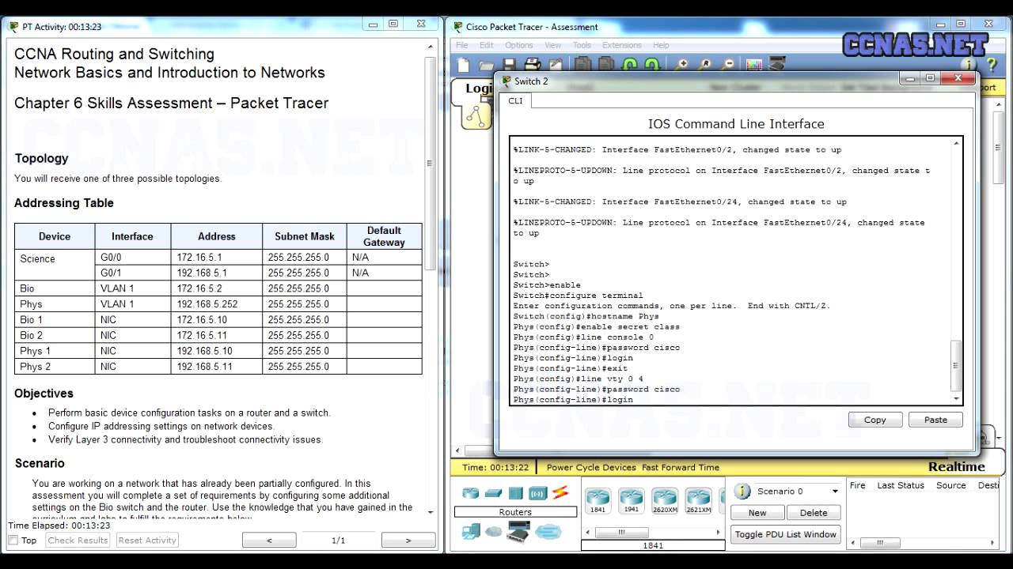Click the Copy toolbar icon in Packet Tracer
The height and width of the screenshot is (569, 1013).
click(x=582, y=65)
